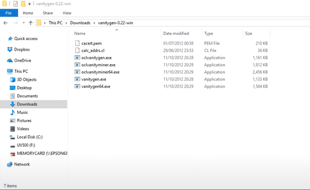Image resolution: width=310 pixels, height=190 pixels.
Task: Open the File menu
Action: click(9, 13)
